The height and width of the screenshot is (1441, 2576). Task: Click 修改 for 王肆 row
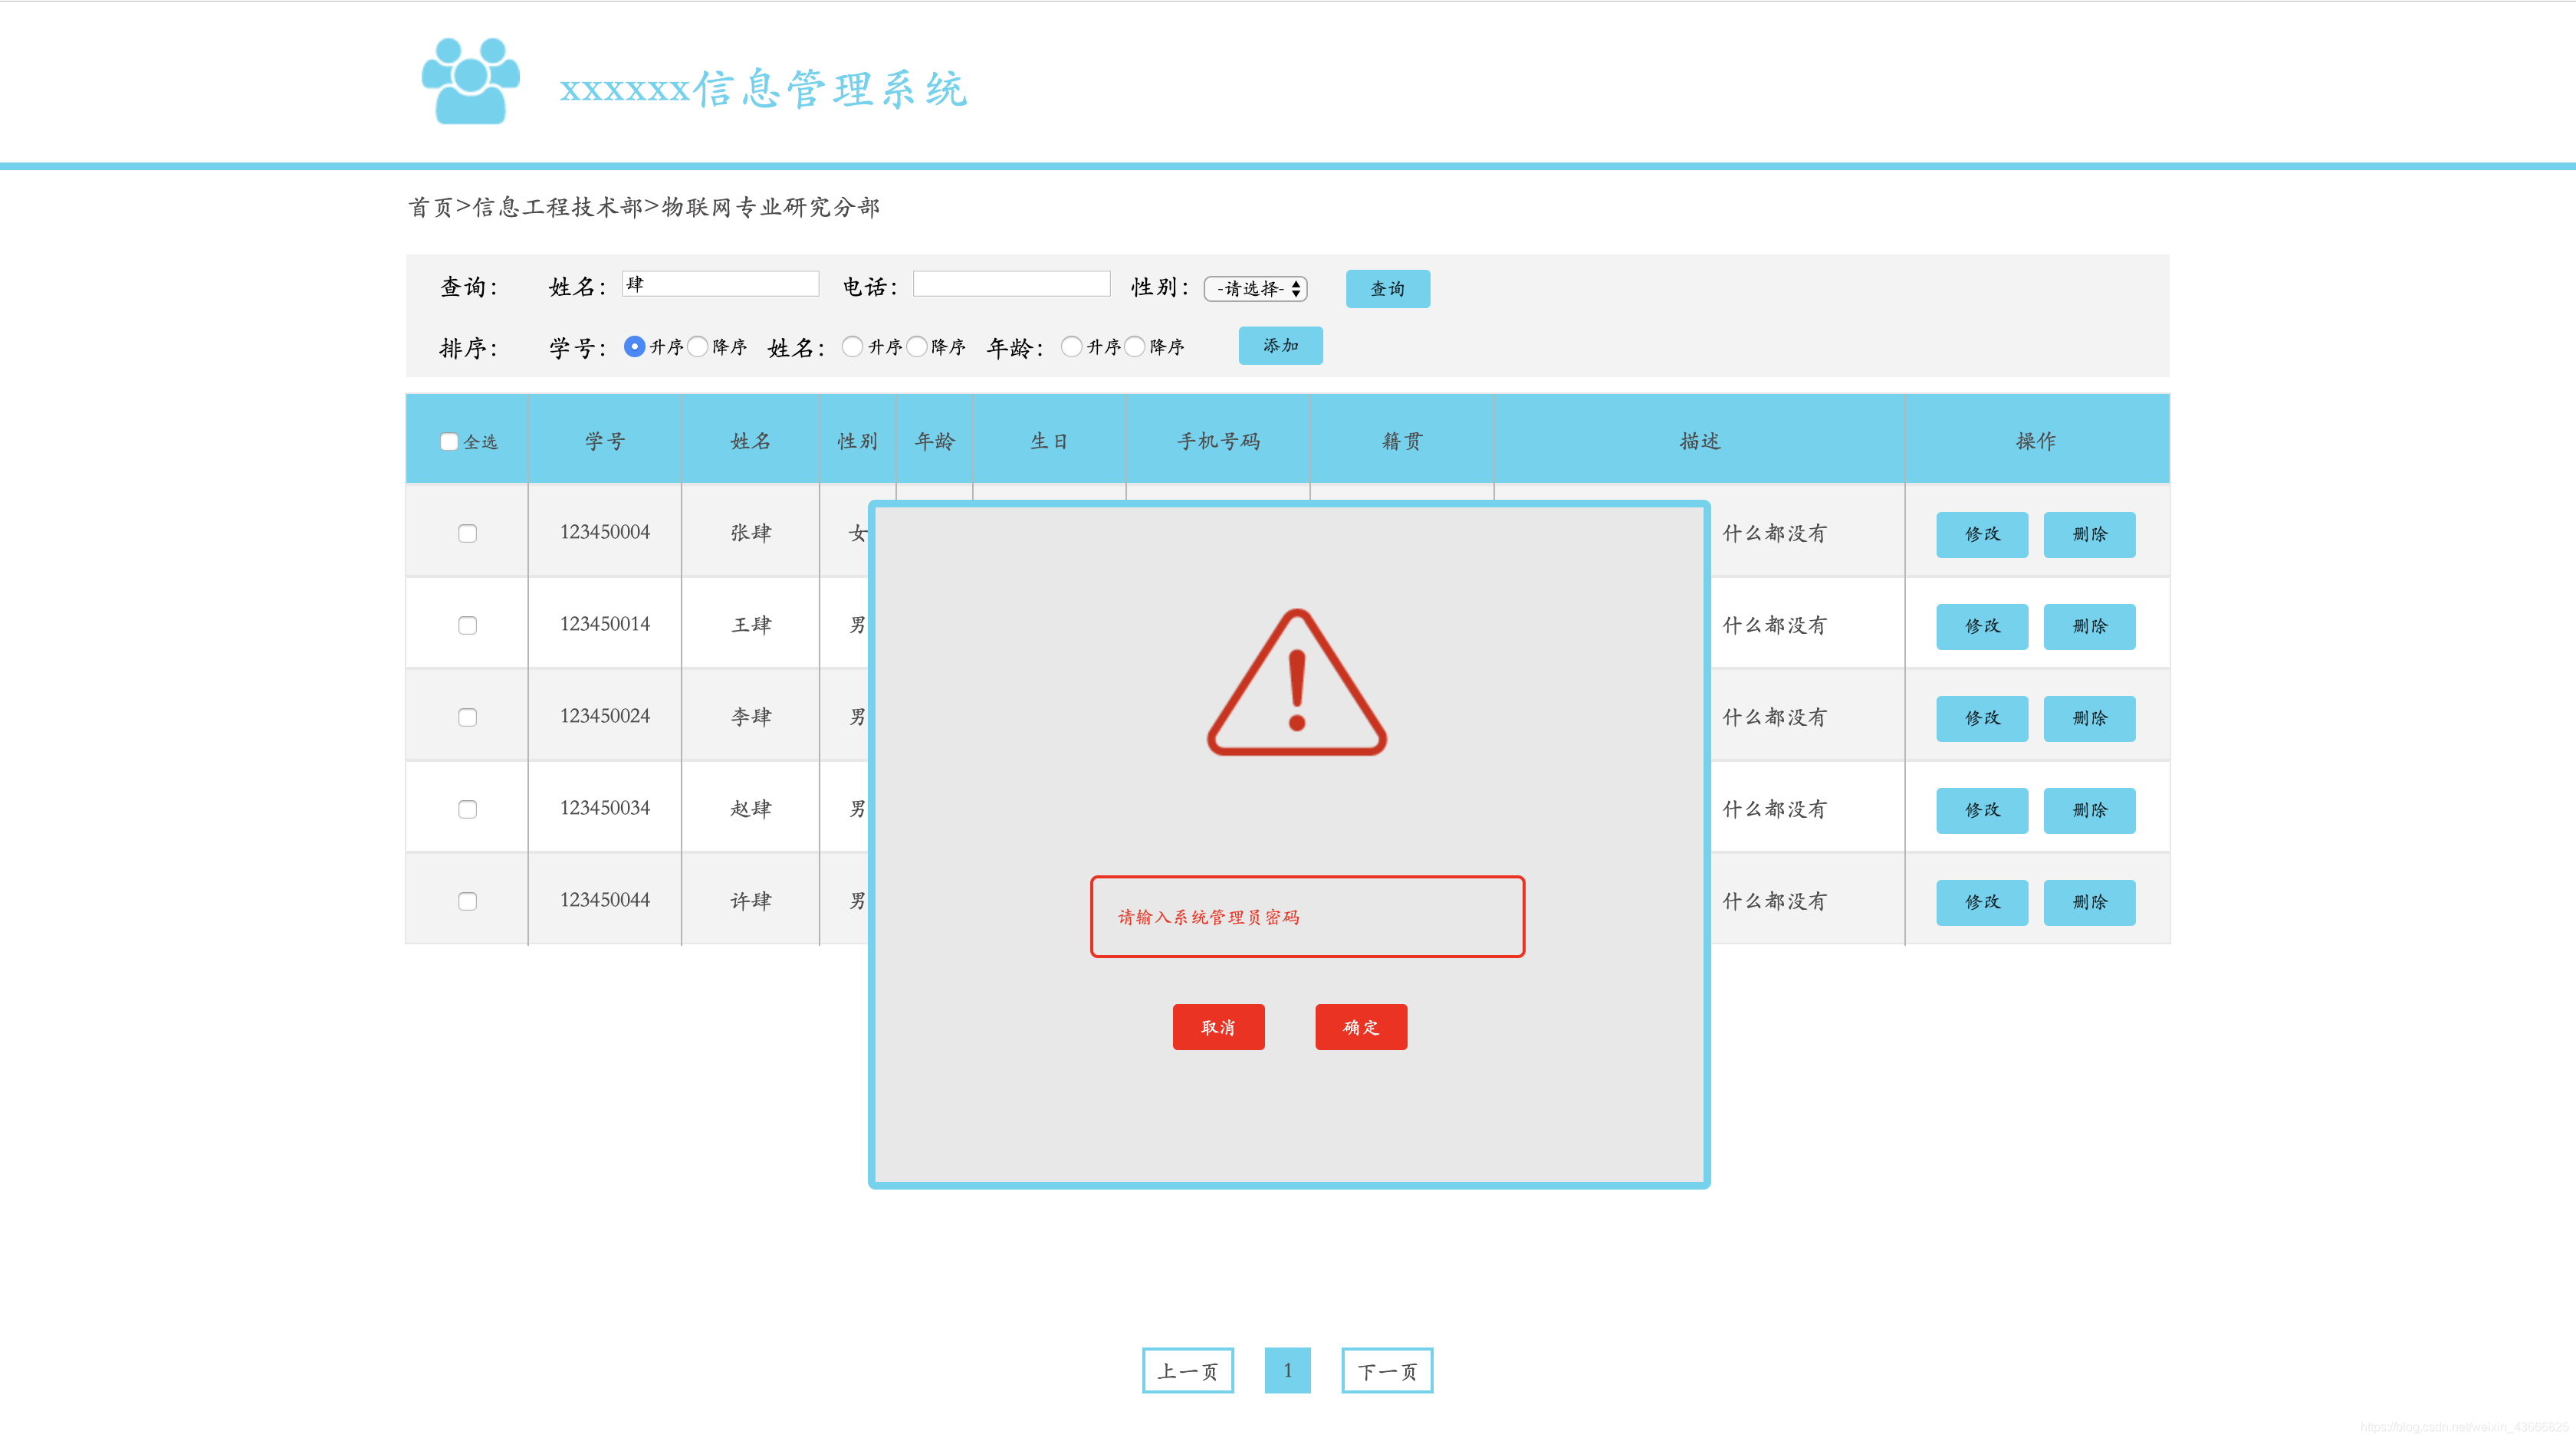[1982, 626]
